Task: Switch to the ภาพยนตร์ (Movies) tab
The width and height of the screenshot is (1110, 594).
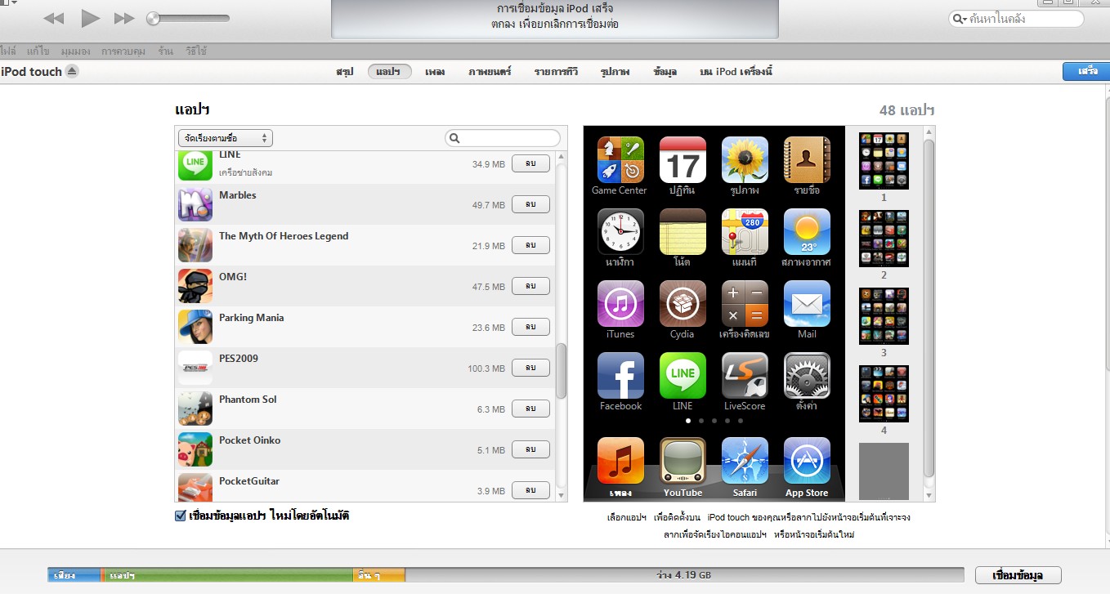Action: (x=490, y=72)
